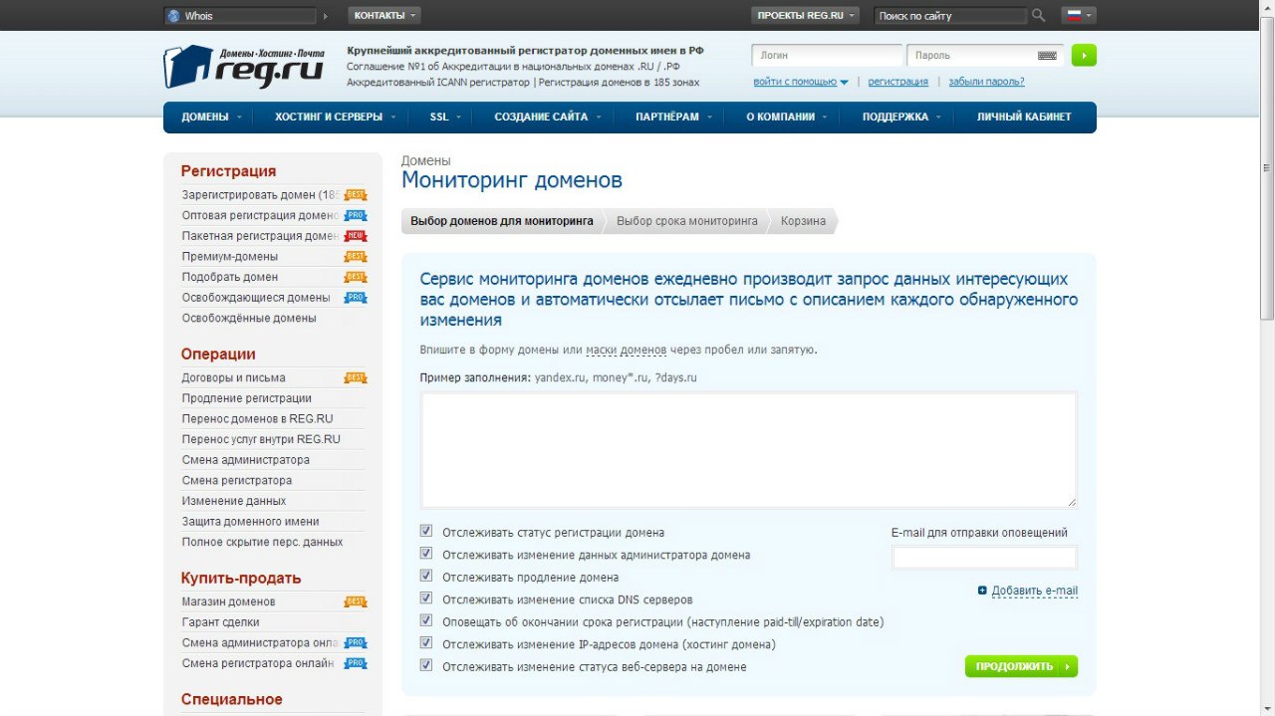Focus the Поиск по сайту field
Screen dimensions: 1275x716
point(950,16)
